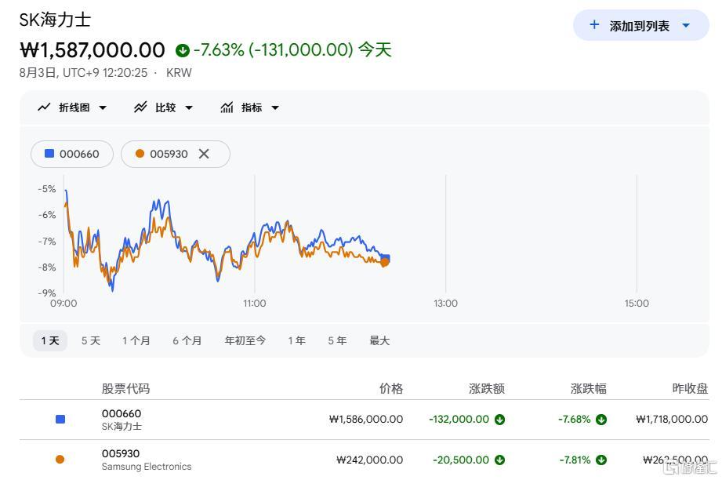Viewport: 722px width, 480px height.
Task: Click the blue endpoint marker on the chart line
Action: pos(386,257)
